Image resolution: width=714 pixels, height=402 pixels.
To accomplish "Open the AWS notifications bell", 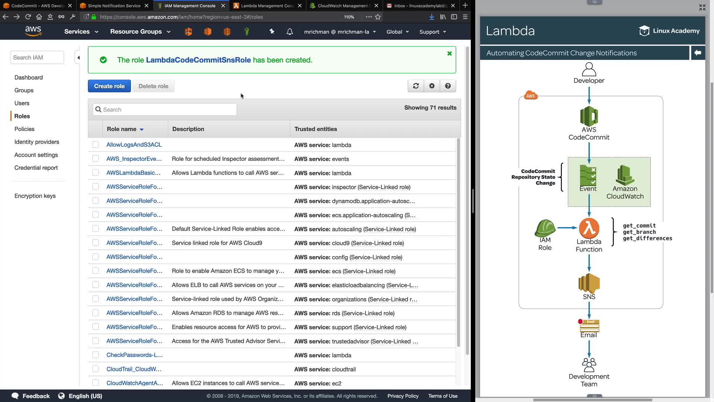I will [290, 32].
